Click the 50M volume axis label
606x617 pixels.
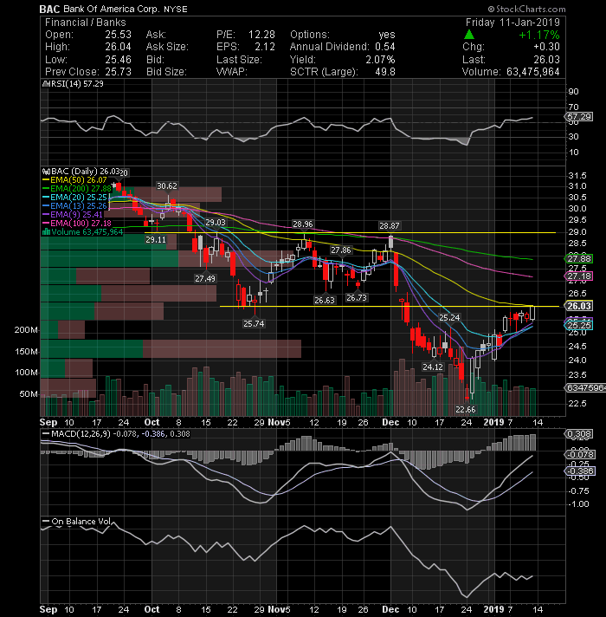click(29, 394)
